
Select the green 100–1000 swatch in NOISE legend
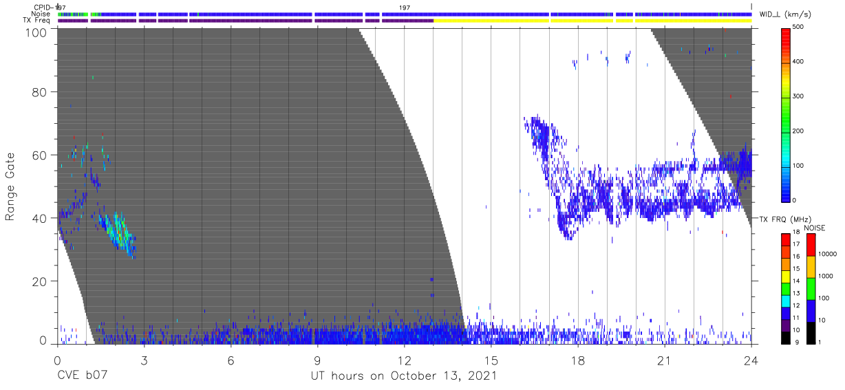[x=811, y=288]
